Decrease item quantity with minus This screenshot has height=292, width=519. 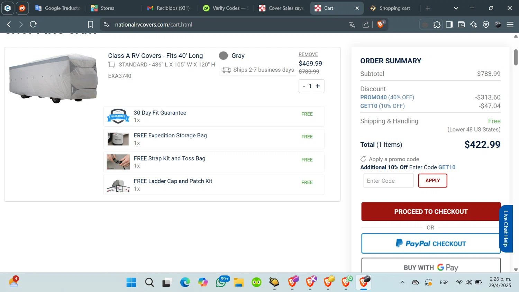coord(304,86)
